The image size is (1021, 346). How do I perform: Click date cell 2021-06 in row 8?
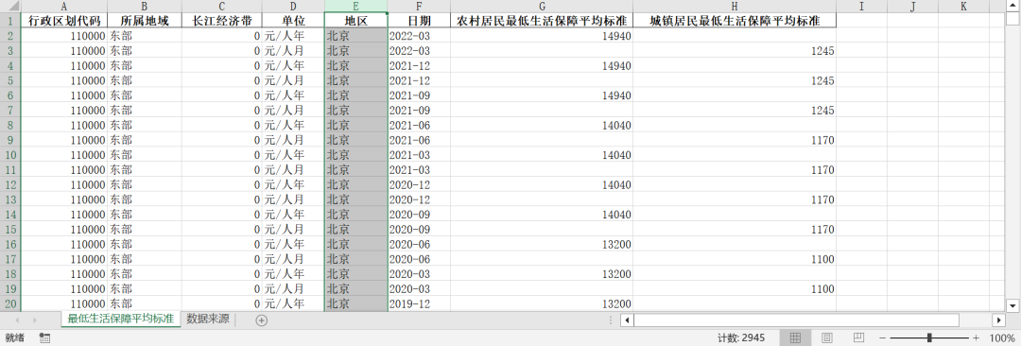pos(419,125)
